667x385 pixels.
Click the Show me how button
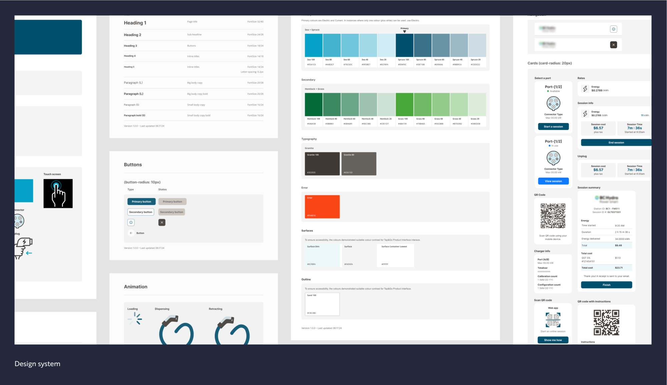point(553,340)
